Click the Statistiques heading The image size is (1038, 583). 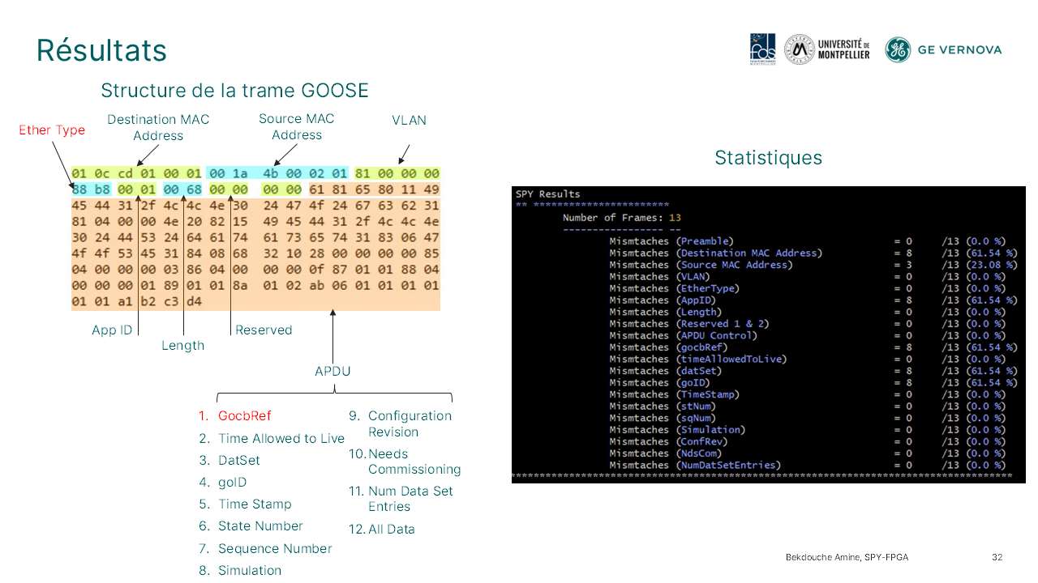(768, 158)
